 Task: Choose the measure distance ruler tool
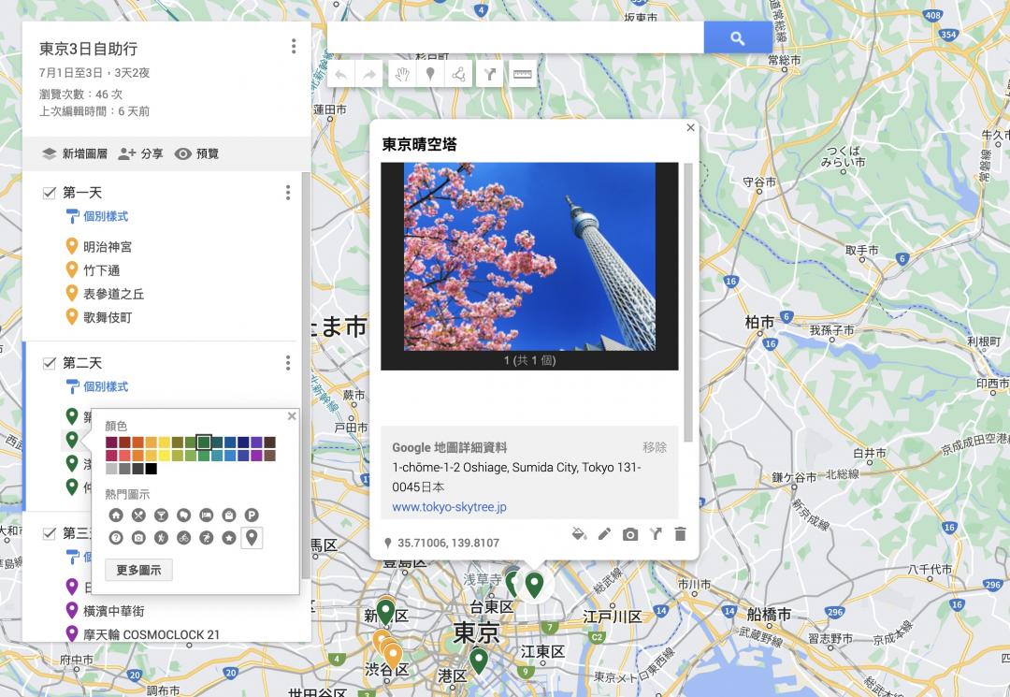(522, 75)
